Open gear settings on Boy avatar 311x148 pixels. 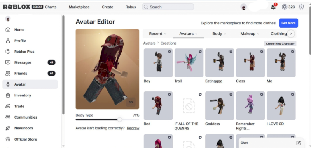click(x=169, y=52)
